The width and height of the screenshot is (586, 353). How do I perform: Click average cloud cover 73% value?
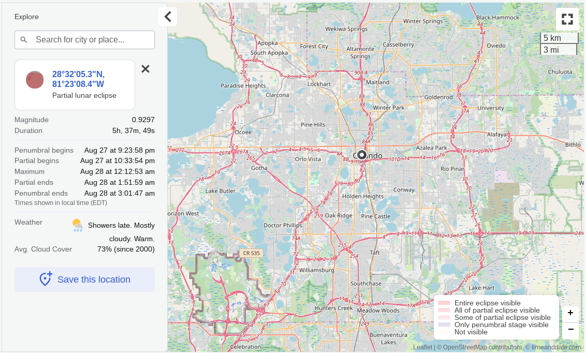click(x=126, y=249)
